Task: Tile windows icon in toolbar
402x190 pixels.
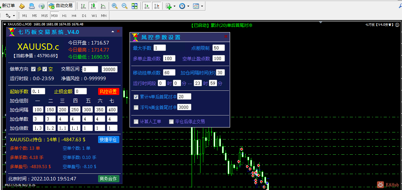Action: pos(134,6)
